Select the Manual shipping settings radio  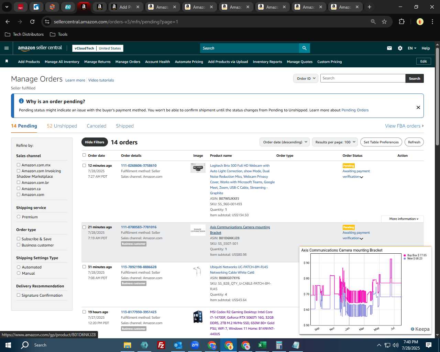[x=19, y=273]
